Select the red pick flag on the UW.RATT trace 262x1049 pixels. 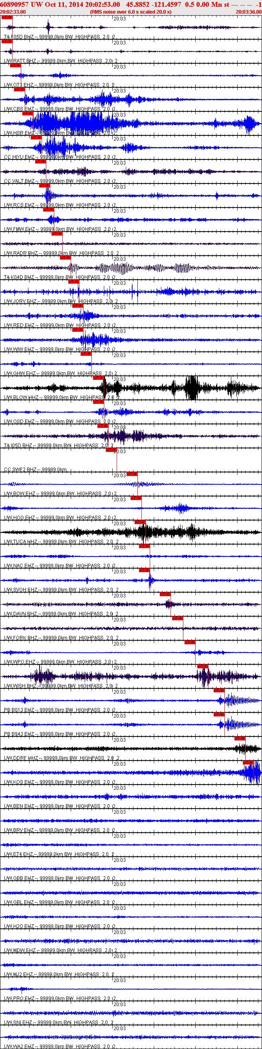(6, 41)
